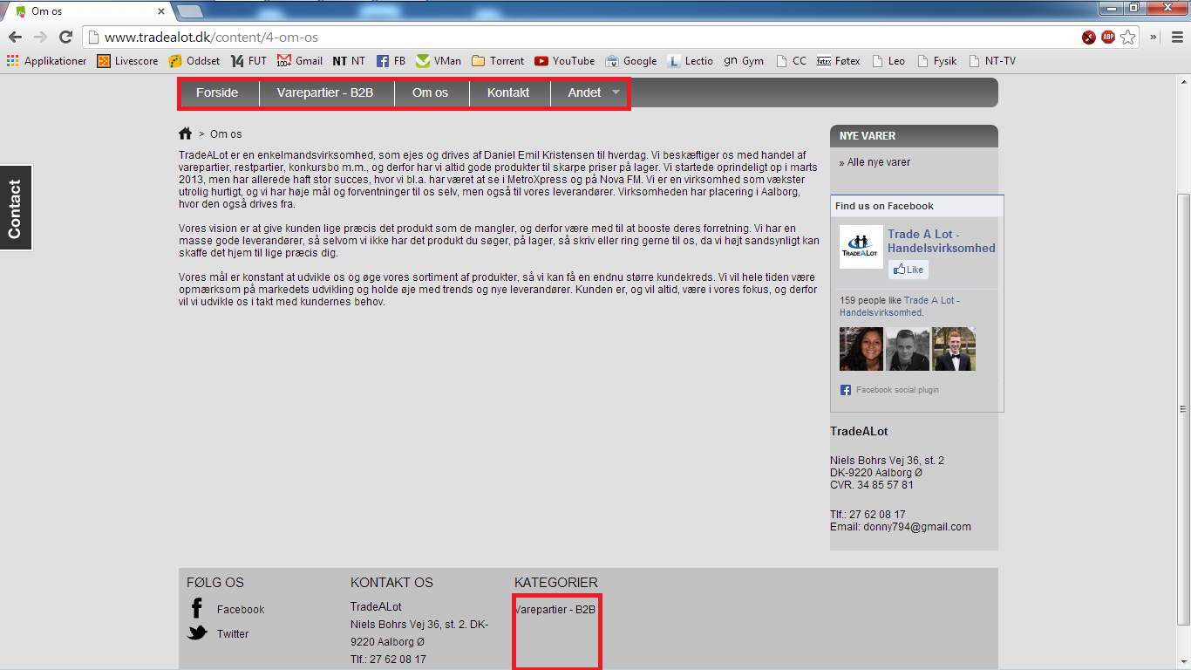Viewport: 1191px width, 670px height.
Task: Open the CC bookmark
Action: (x=791, y=61)
